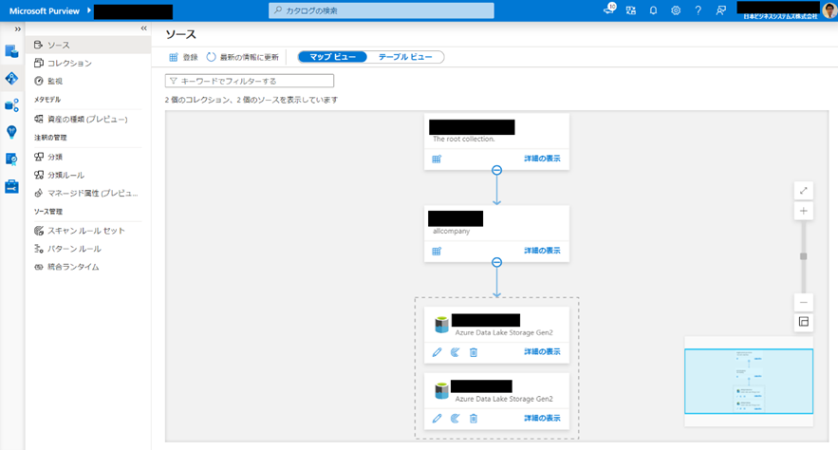Open the settings gear in header
The height and width of the screenshot is (450, 838).
point(676,10)
